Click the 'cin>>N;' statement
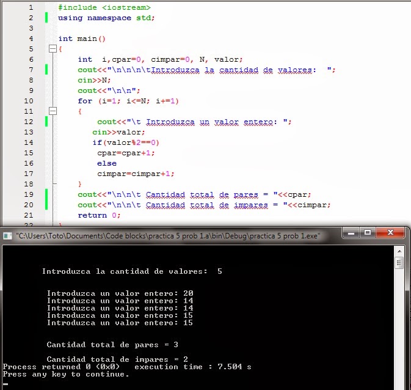Viewport: 411px width, 390px height. (x=94, y=80)
